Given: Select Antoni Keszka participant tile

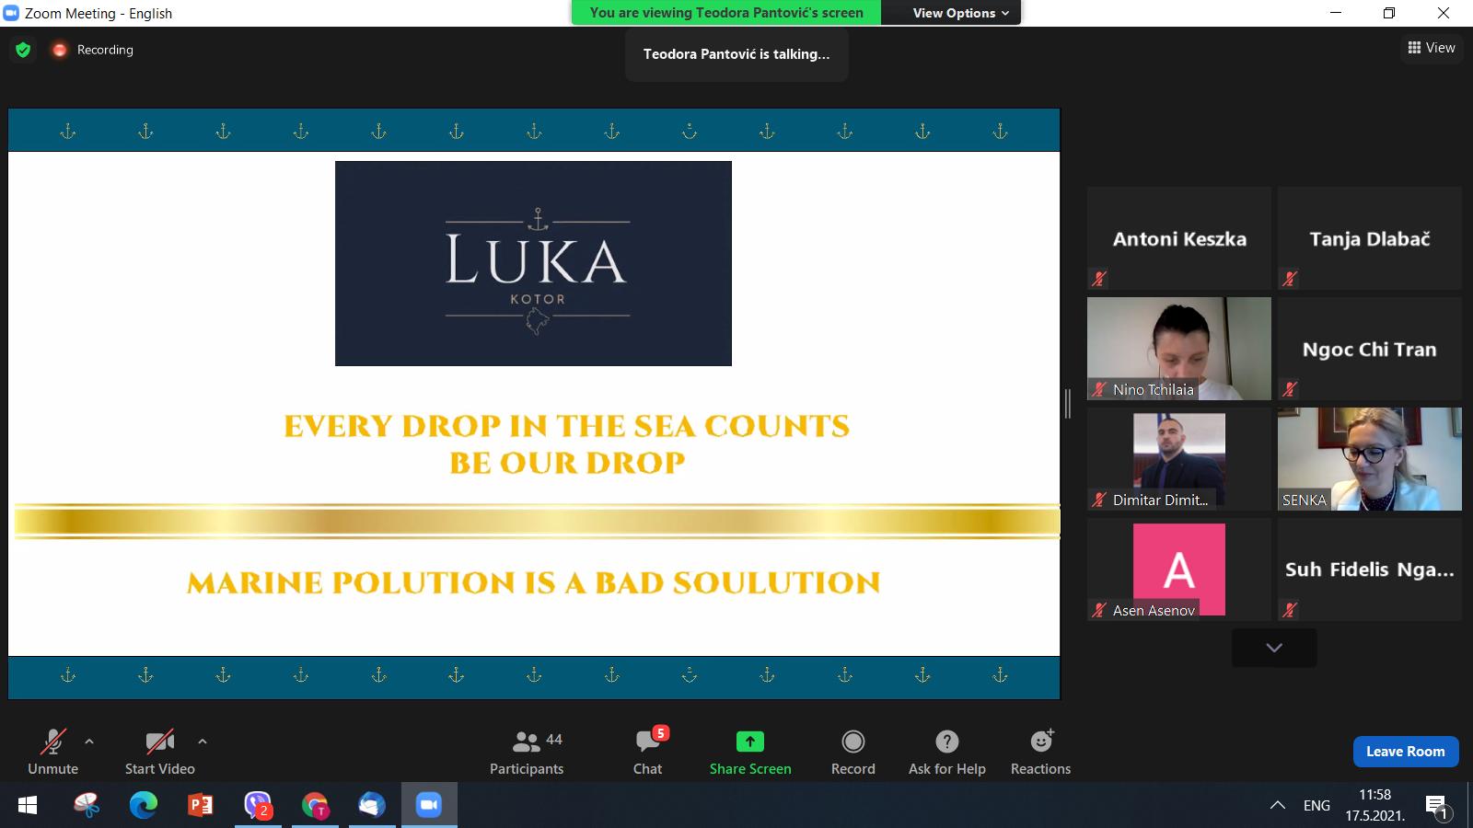Looking at the screenshot, I should coord(1179,238).
